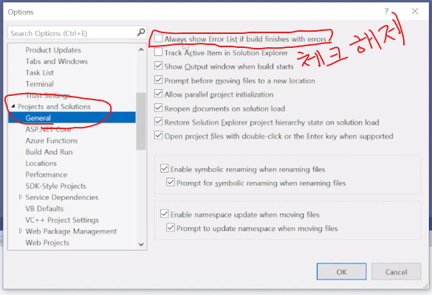Open ASP.NET Core options

pyautogui.click(x=48, y=129)
